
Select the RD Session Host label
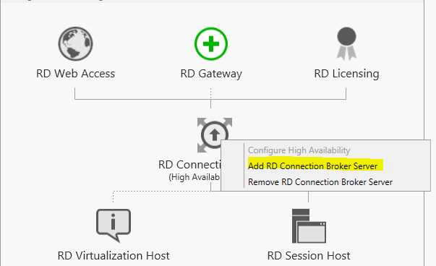tap(309, 256)
